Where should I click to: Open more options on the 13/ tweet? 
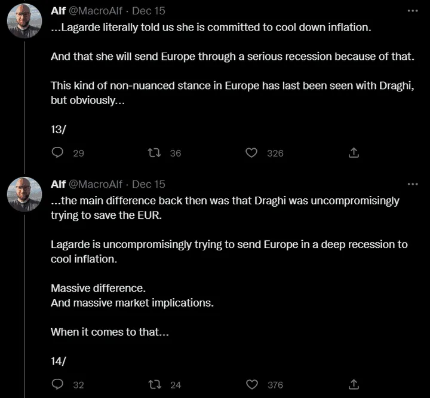coord(412,11)
